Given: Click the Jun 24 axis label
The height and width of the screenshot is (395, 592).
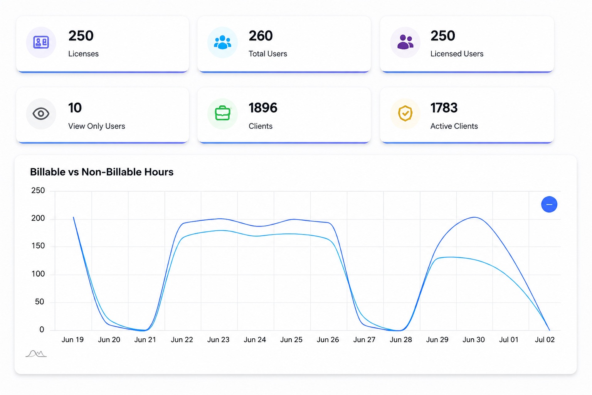Looking at the screenshot, I should coord(255,340).
